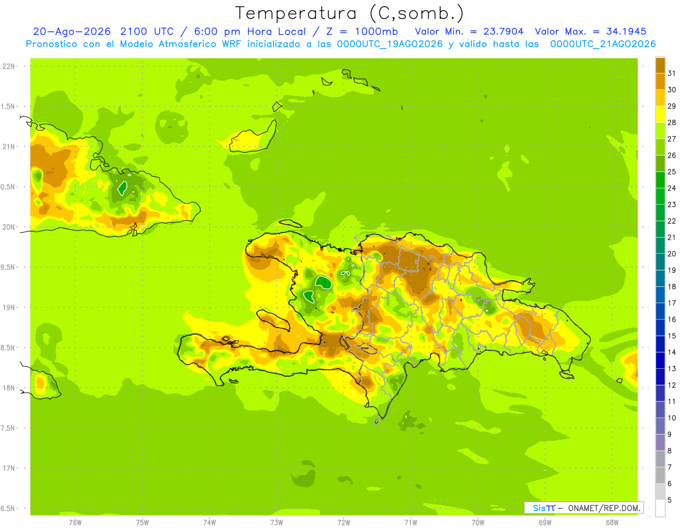Click the '71W' longitude axis label
Screen dimensions: 687x530
[x=410, y=523]
